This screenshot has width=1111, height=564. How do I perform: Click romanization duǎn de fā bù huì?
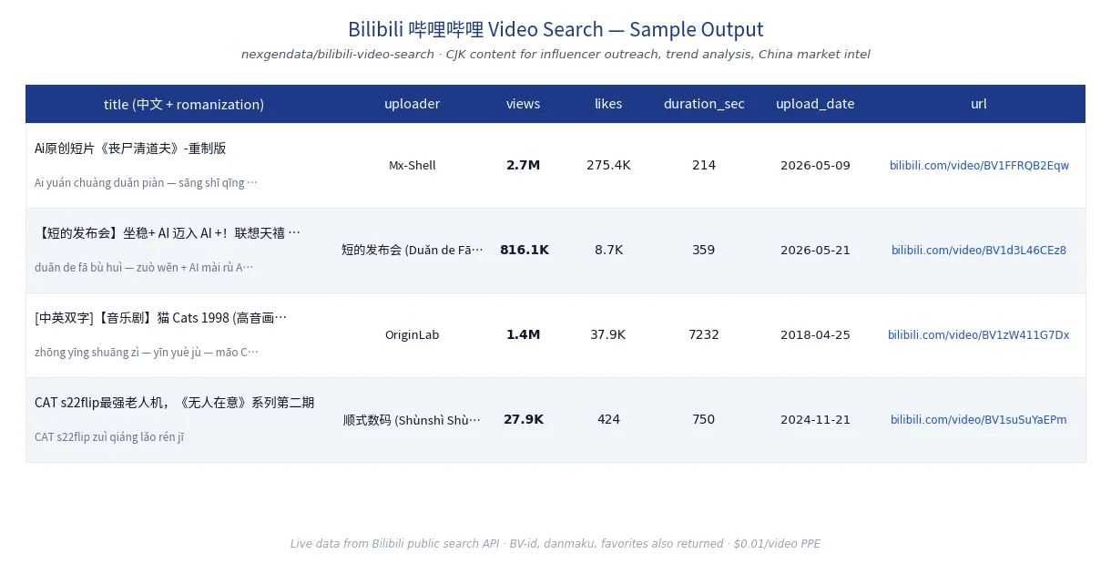click(144, 267)
